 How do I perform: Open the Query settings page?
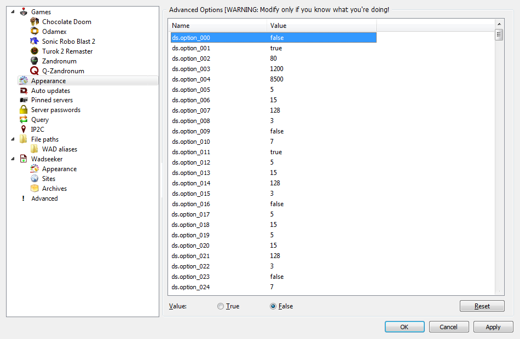click(40, 120)
